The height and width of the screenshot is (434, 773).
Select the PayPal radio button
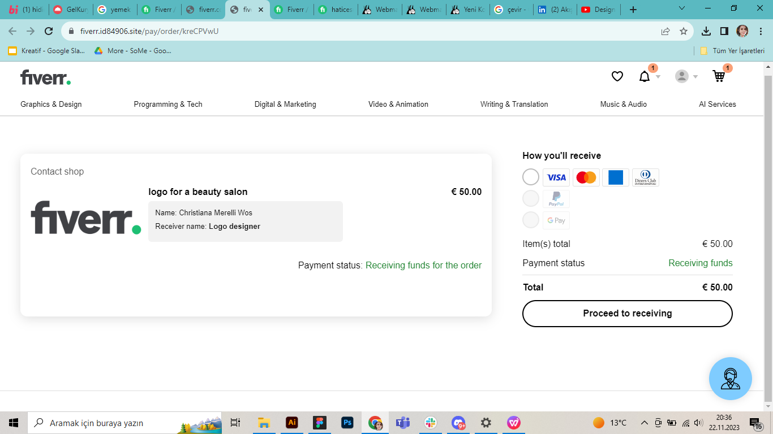click(531, 199)
